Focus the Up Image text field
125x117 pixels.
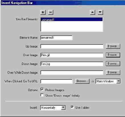pyautogui.click(x=72, y=46)
